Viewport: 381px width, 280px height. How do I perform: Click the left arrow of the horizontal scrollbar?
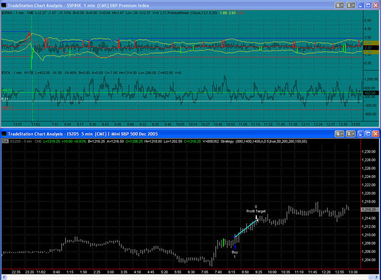tap(4, 277)
